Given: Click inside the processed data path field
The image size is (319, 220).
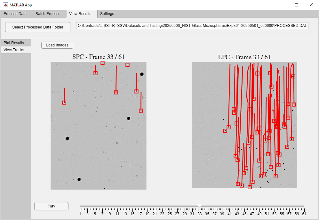Looking at the screenshot, I should point(191,25).
